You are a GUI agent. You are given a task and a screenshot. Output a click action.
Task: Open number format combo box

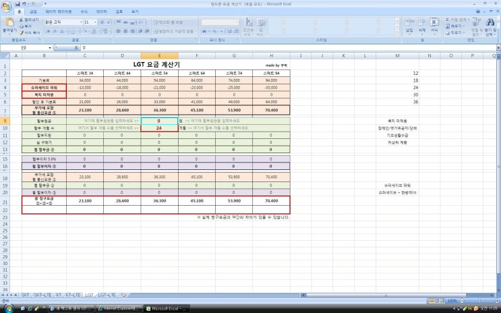click(x=220, y=22)
